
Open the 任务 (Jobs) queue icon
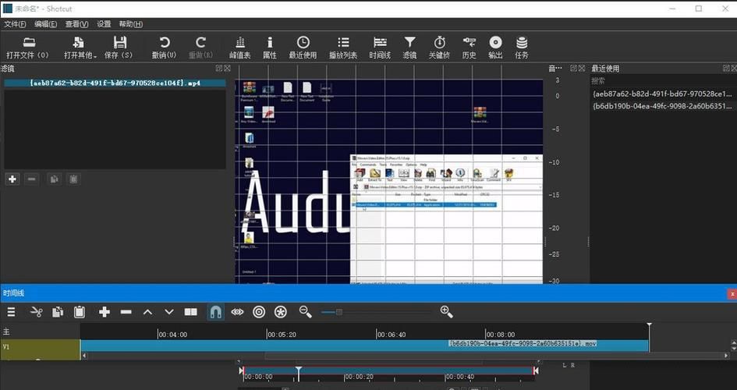(522, 46)
